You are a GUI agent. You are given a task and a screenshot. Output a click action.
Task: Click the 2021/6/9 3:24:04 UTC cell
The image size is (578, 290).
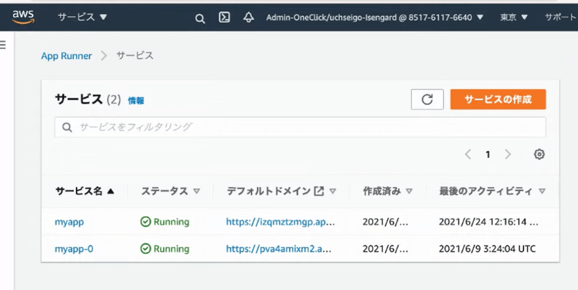coord(488,249)
